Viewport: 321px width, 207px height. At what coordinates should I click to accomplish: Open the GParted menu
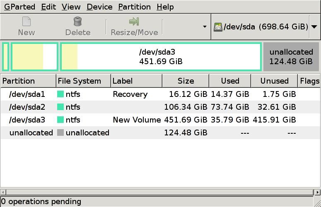(20, 7)
